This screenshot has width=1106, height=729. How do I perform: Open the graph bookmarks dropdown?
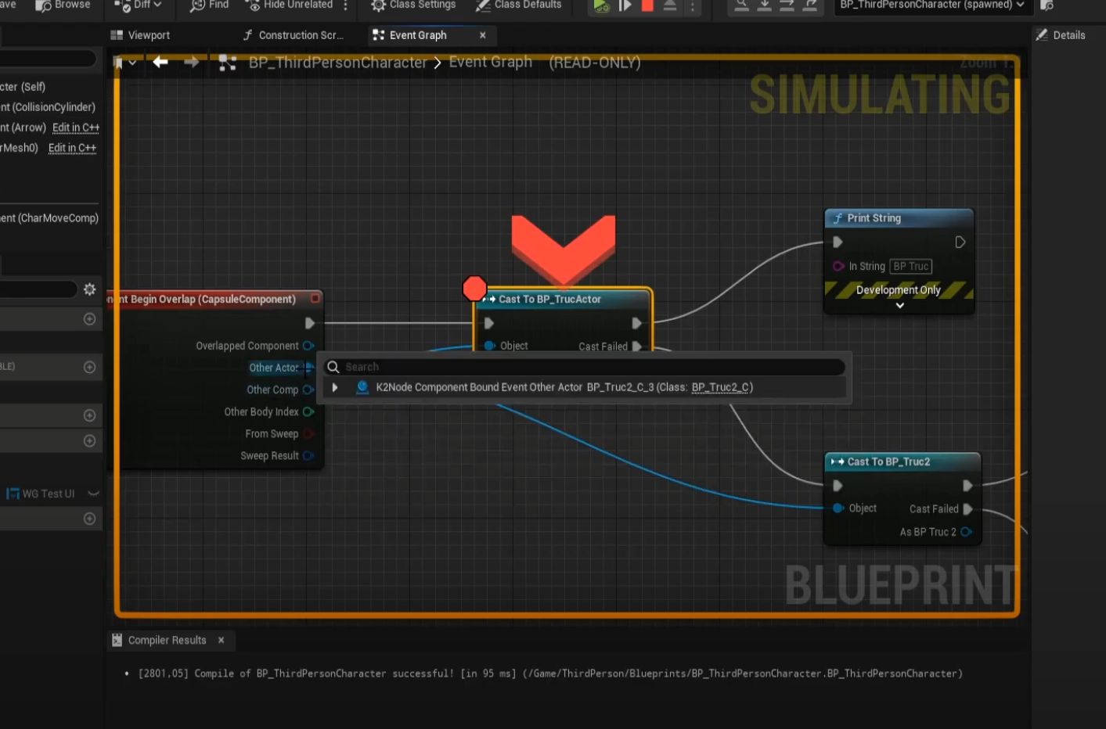tap(125, 63)
